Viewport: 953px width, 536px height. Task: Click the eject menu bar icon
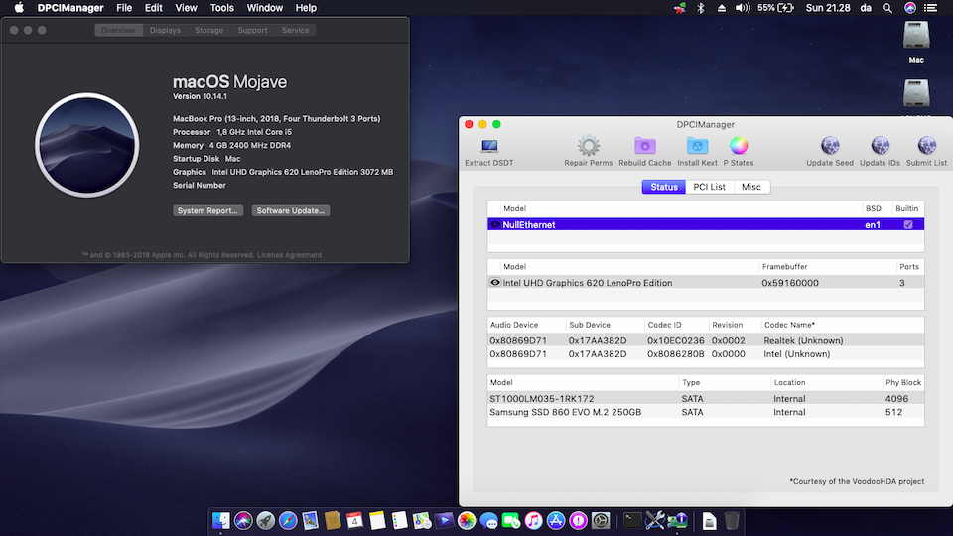(x=721, y=8)
